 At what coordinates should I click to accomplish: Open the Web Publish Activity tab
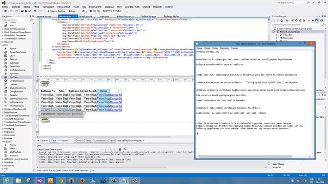pyautogui.click(x=46, y=171)
